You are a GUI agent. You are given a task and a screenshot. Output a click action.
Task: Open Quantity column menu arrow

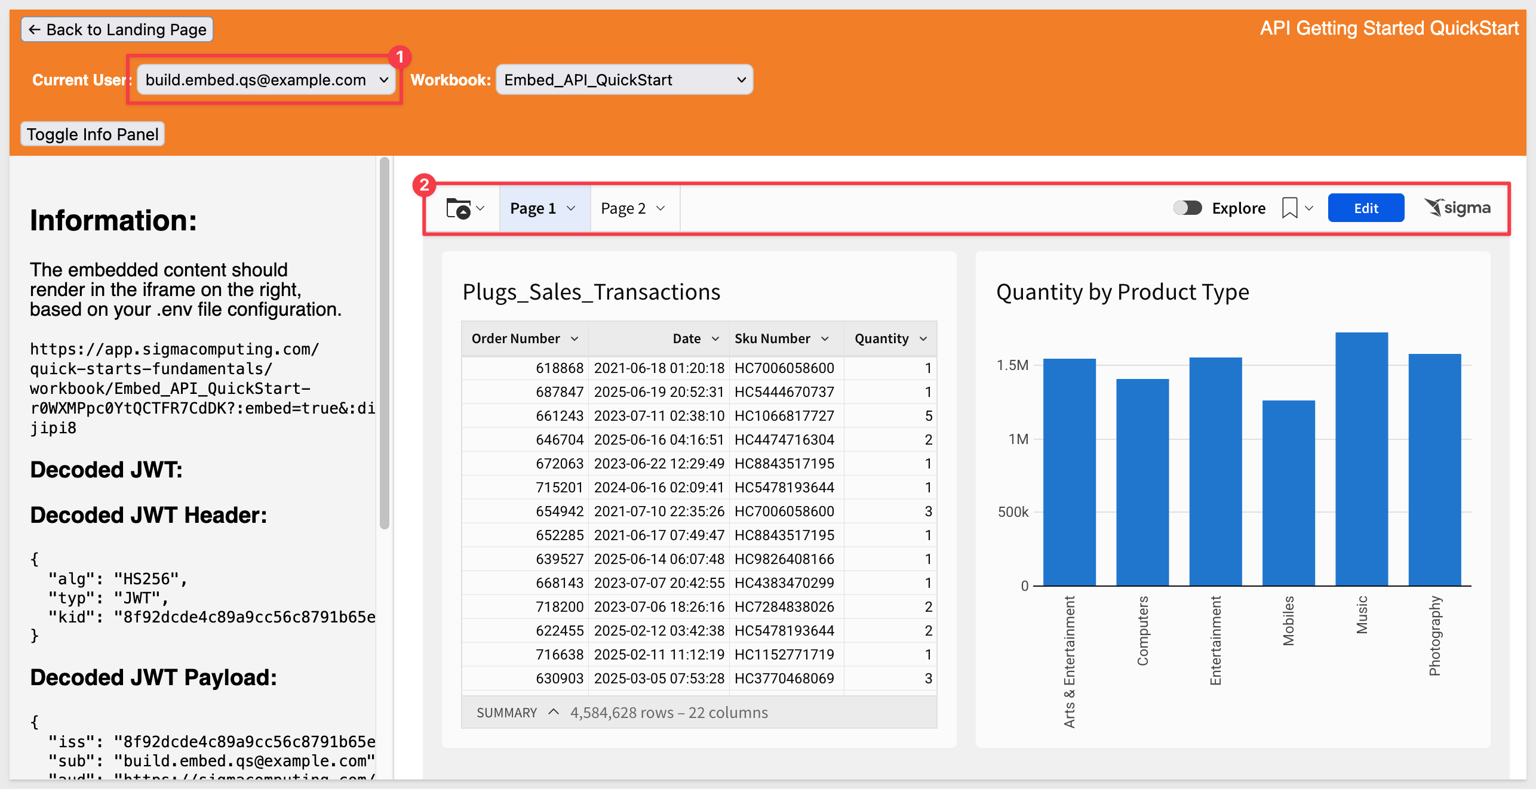pos(923,339)
